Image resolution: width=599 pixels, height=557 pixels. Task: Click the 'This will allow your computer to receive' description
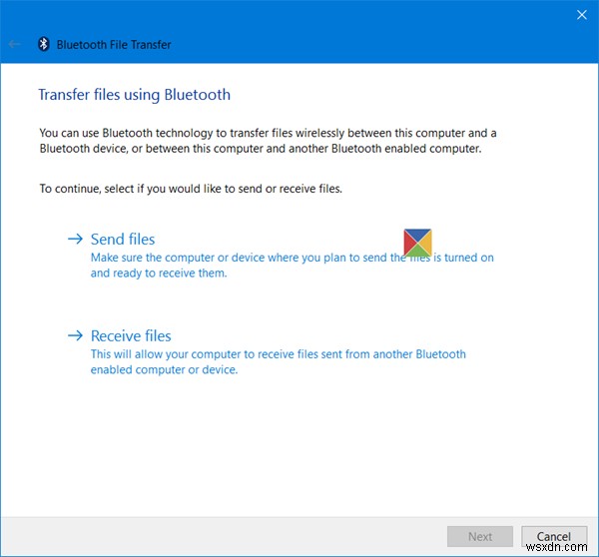[279, 361]
